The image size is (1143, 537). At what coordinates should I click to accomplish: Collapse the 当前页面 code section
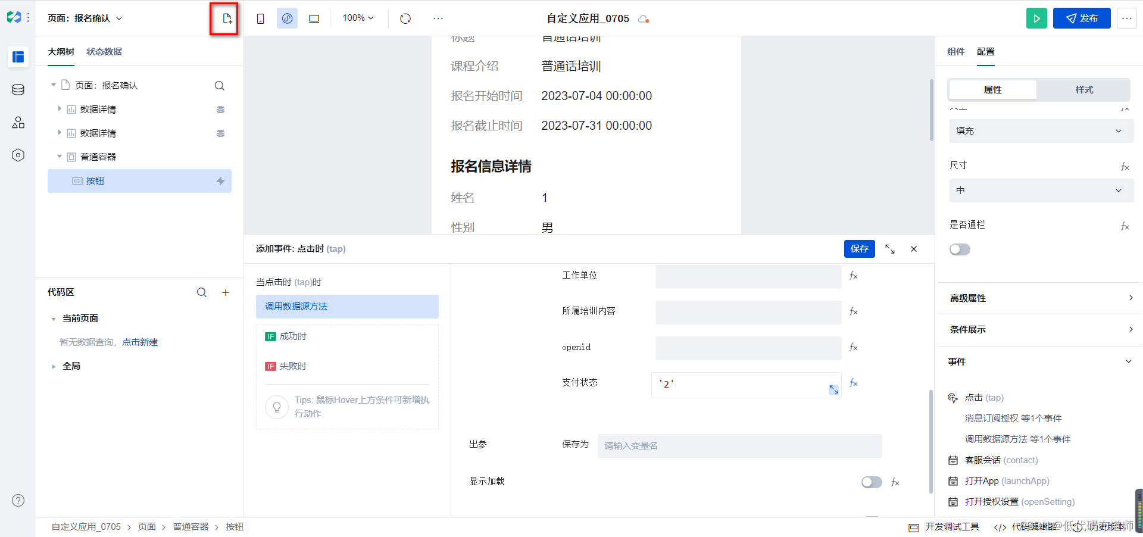pos(54,319)
